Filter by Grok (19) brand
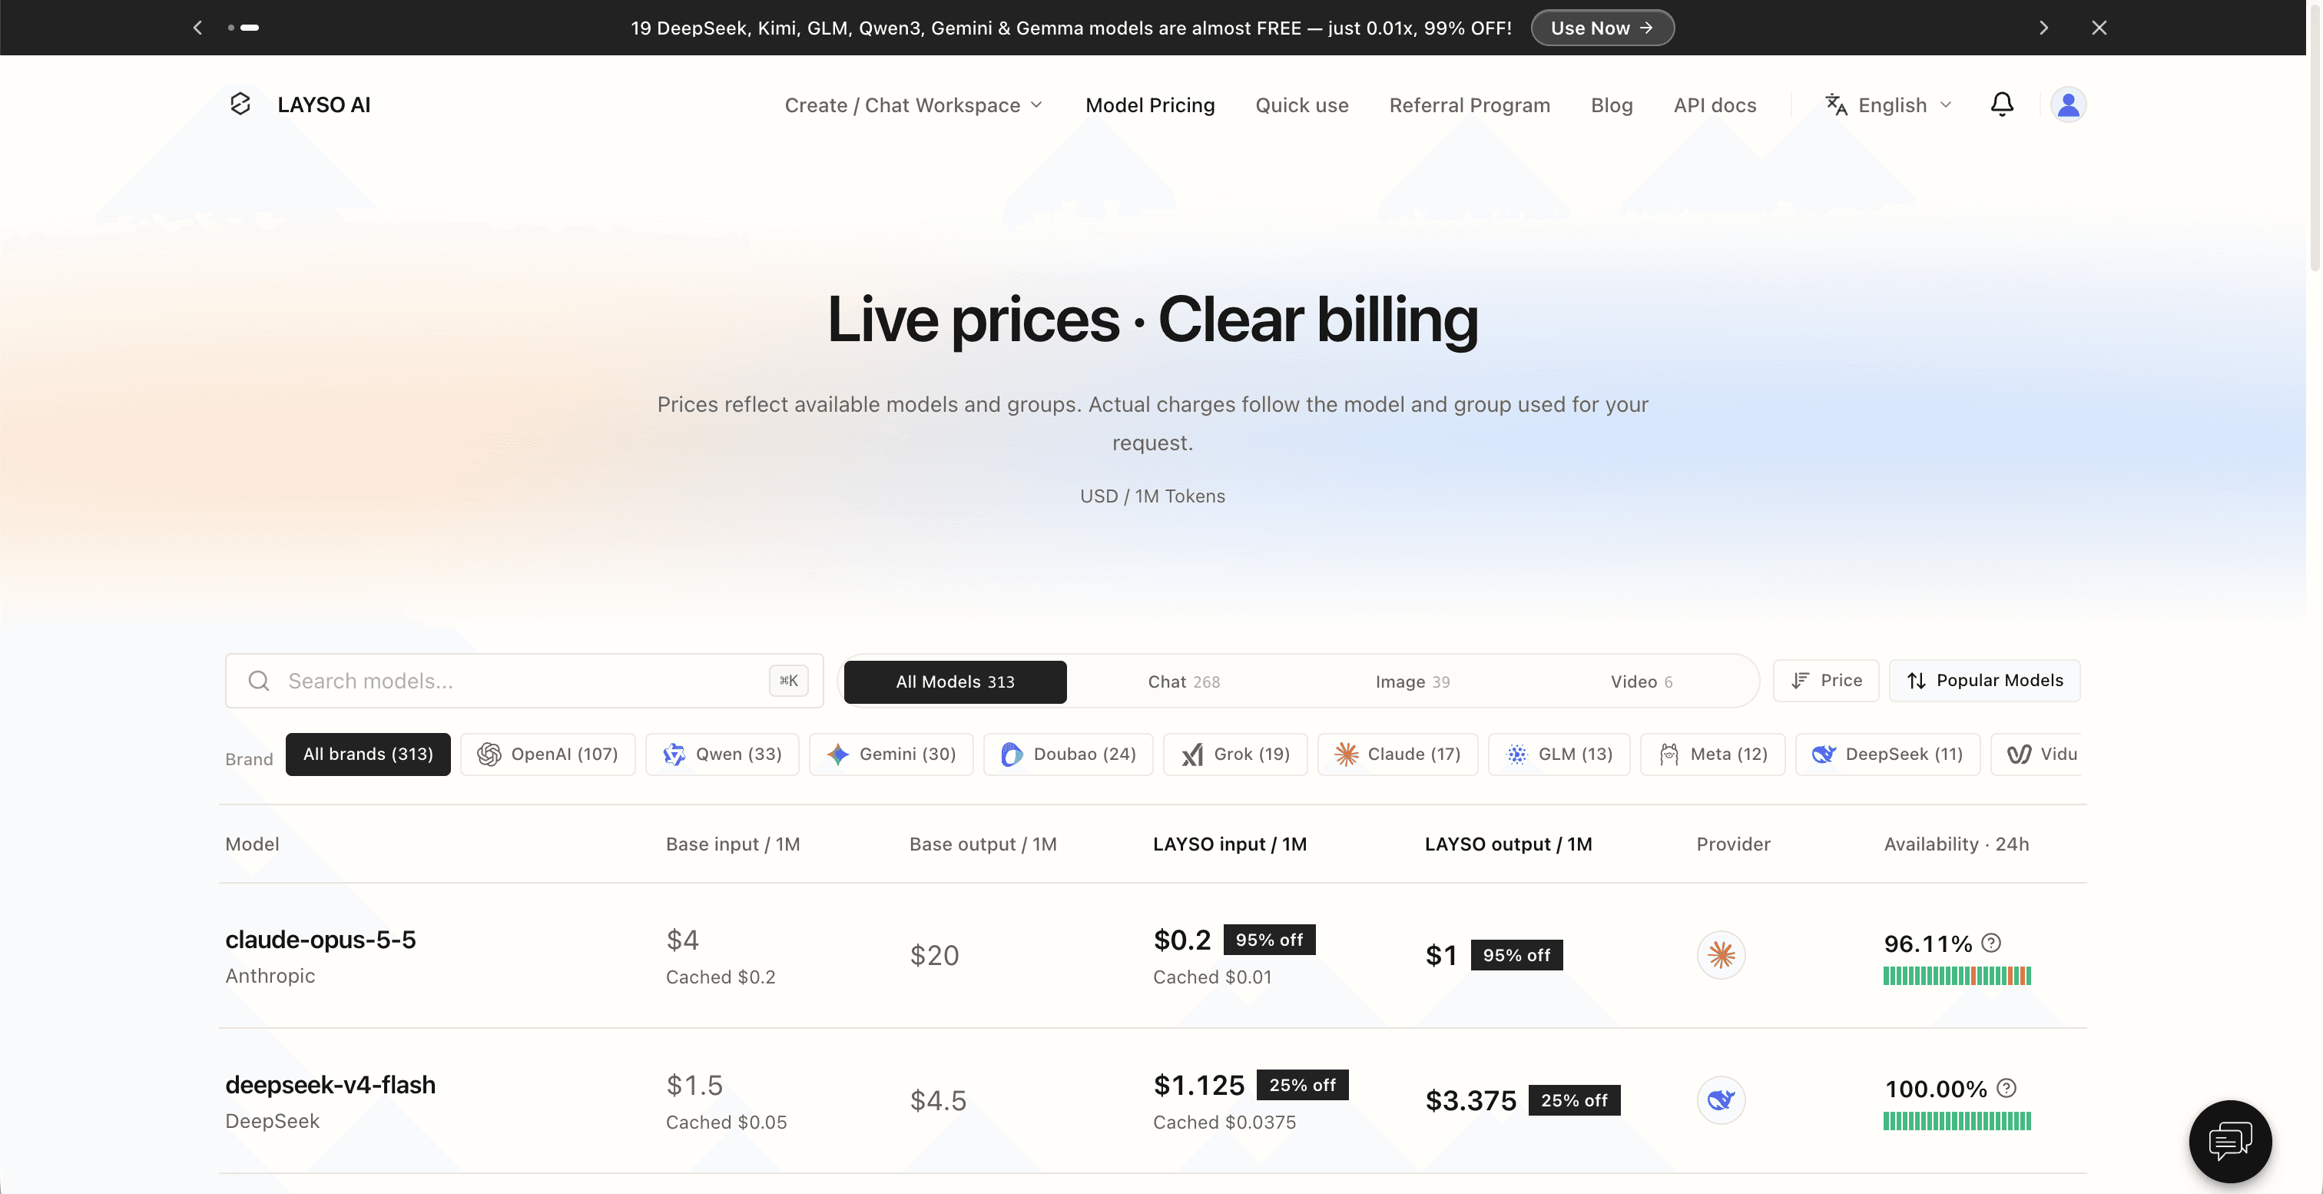2323x1194 pixels. click(1234, 754)
